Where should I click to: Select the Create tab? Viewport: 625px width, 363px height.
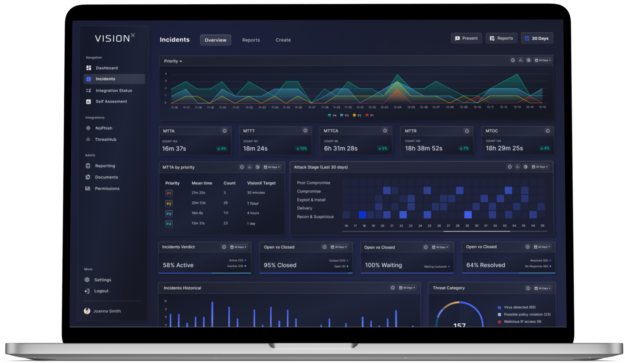point(283,40)
